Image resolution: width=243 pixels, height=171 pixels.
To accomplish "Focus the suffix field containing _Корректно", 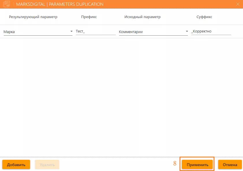I will pyautogui.click(x=211, y=31).
